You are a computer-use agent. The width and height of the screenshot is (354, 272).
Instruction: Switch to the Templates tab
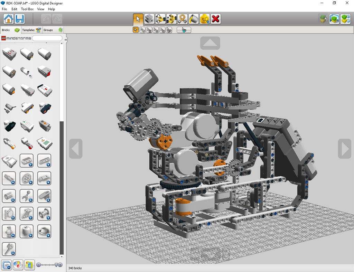31,30
